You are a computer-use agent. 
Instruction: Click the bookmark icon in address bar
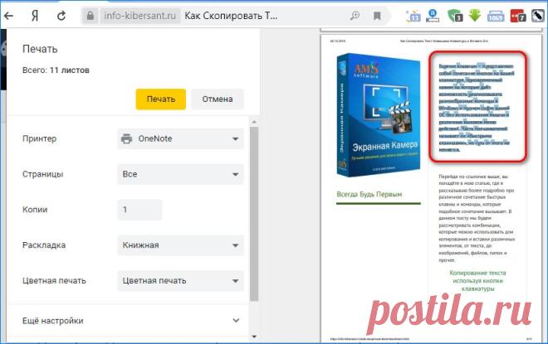pos(377,16)
